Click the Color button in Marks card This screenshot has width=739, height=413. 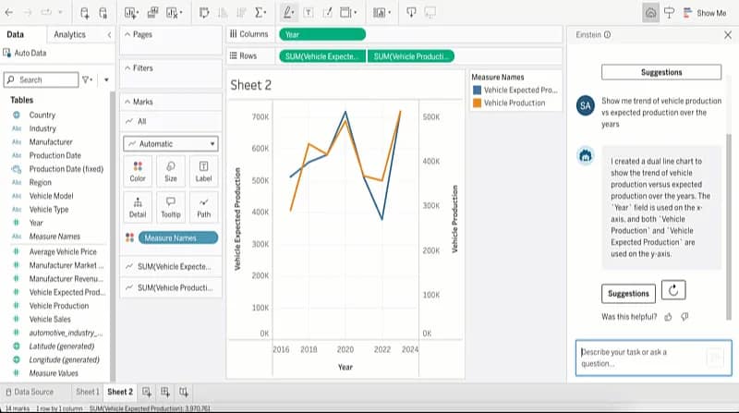click(138, 171)
